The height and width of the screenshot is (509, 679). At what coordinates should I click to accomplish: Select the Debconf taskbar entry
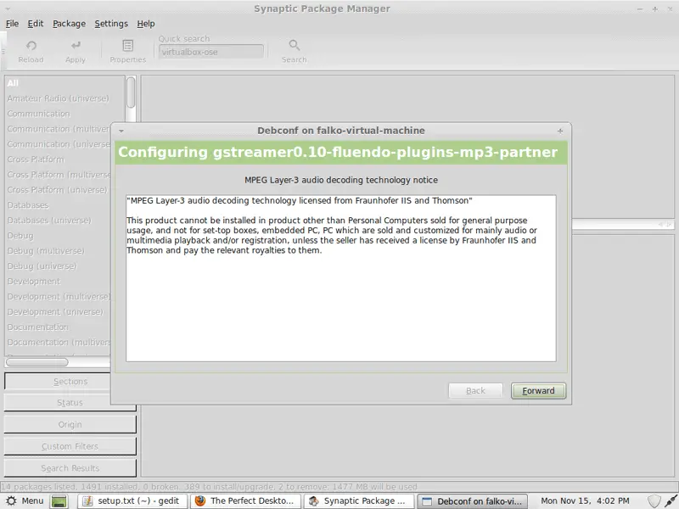point(473,501)
